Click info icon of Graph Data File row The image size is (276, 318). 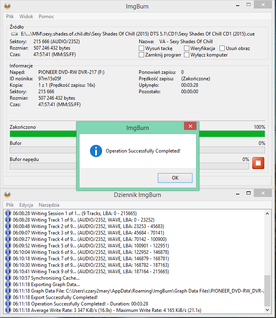(x=8, y=291)
